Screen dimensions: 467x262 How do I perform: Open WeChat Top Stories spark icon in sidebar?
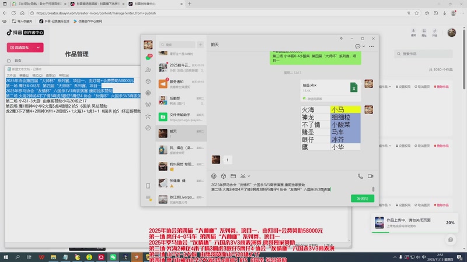(148, 116)
